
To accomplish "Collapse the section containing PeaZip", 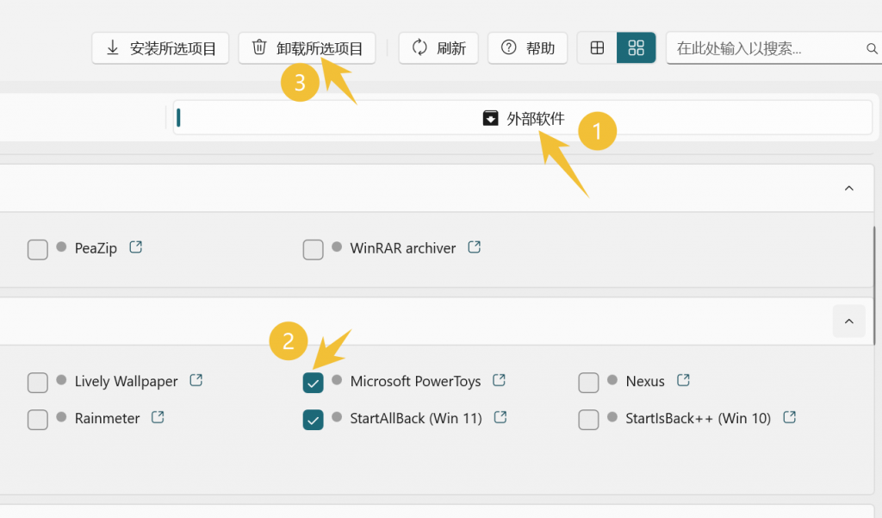I will point(848,188).
